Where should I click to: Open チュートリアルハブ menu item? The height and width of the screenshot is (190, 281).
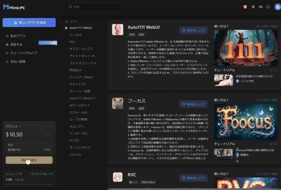click(24, 53)
